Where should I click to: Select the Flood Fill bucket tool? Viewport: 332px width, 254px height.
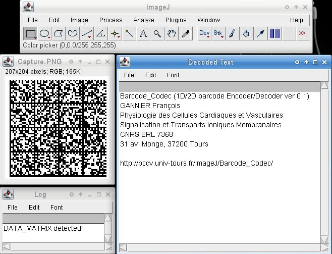246,34
